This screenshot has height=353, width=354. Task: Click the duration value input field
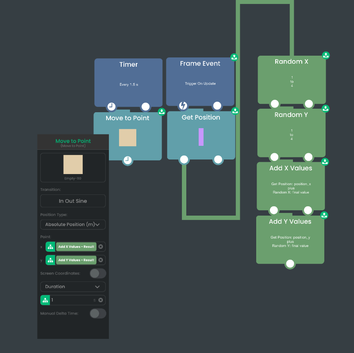coord(71,300)
